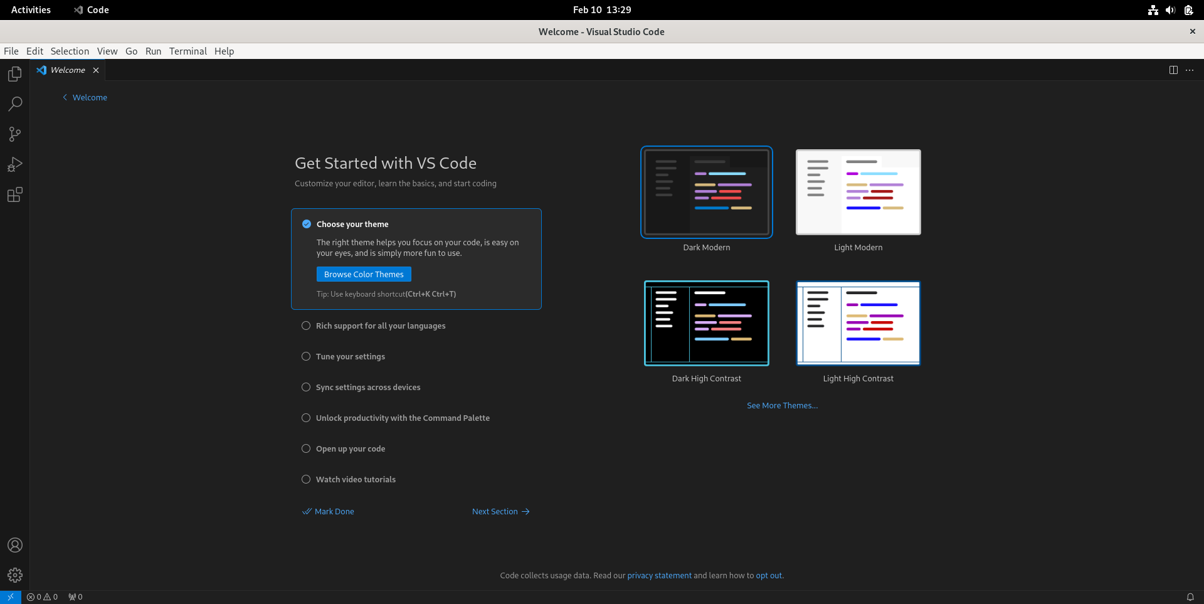This screenshot has width=1204, height=604.
Task: Open the Explorer view in activity bar
Action: tap(15, 74)
